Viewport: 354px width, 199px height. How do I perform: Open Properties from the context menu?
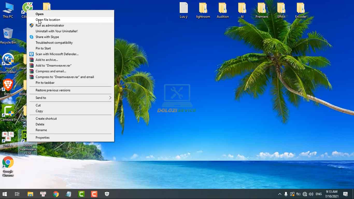pos(43,137)
